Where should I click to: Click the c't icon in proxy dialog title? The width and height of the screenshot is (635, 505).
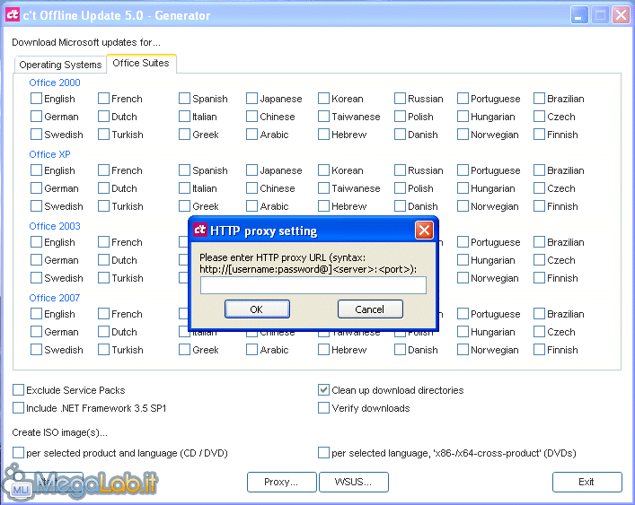point(200,230)
